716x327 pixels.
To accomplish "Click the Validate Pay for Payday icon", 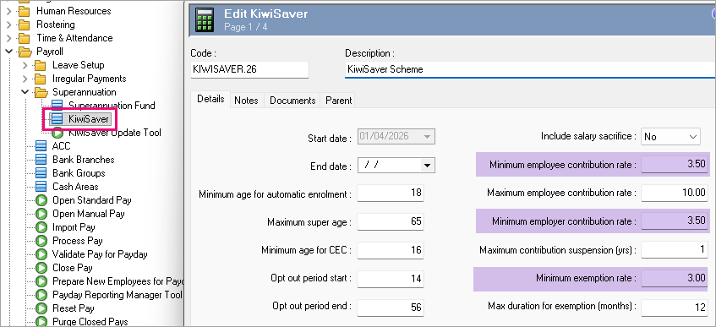I will (x=41, y=254).
